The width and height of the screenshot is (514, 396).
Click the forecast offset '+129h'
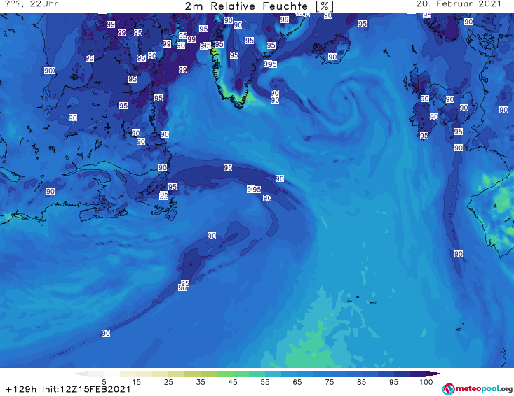click(x=21, y=389)
